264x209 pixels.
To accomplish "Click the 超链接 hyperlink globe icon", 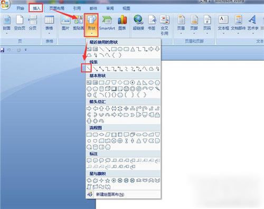I will pos(138,23).
